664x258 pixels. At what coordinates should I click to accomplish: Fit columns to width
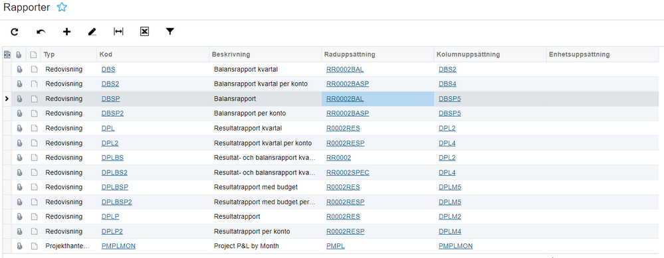pos(118,32)
